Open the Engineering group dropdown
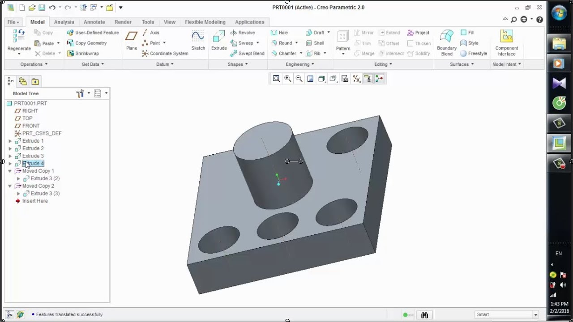Image resolution: width=573 pixels, height=322 pixels. (x=300, y=64)
